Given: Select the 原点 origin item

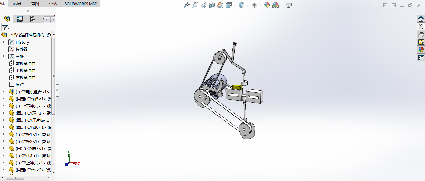Looking at the screenshot, I should point(20,85).
